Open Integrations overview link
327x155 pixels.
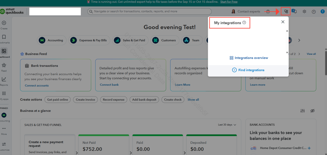pyautogui.click(x=249, y=58)
